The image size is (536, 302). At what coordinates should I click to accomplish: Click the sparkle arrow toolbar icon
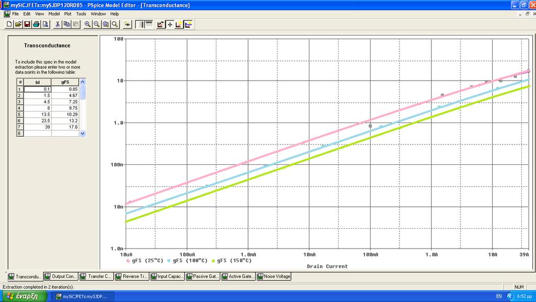click(x=128, y=24)
